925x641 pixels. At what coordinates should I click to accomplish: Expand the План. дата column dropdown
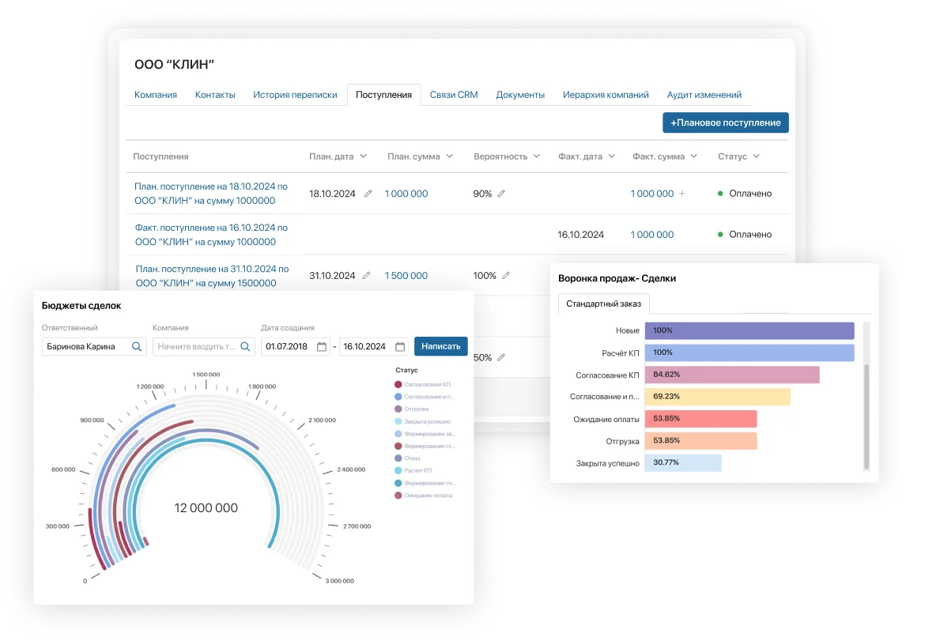pyautogui.click(x=363, y=156)
